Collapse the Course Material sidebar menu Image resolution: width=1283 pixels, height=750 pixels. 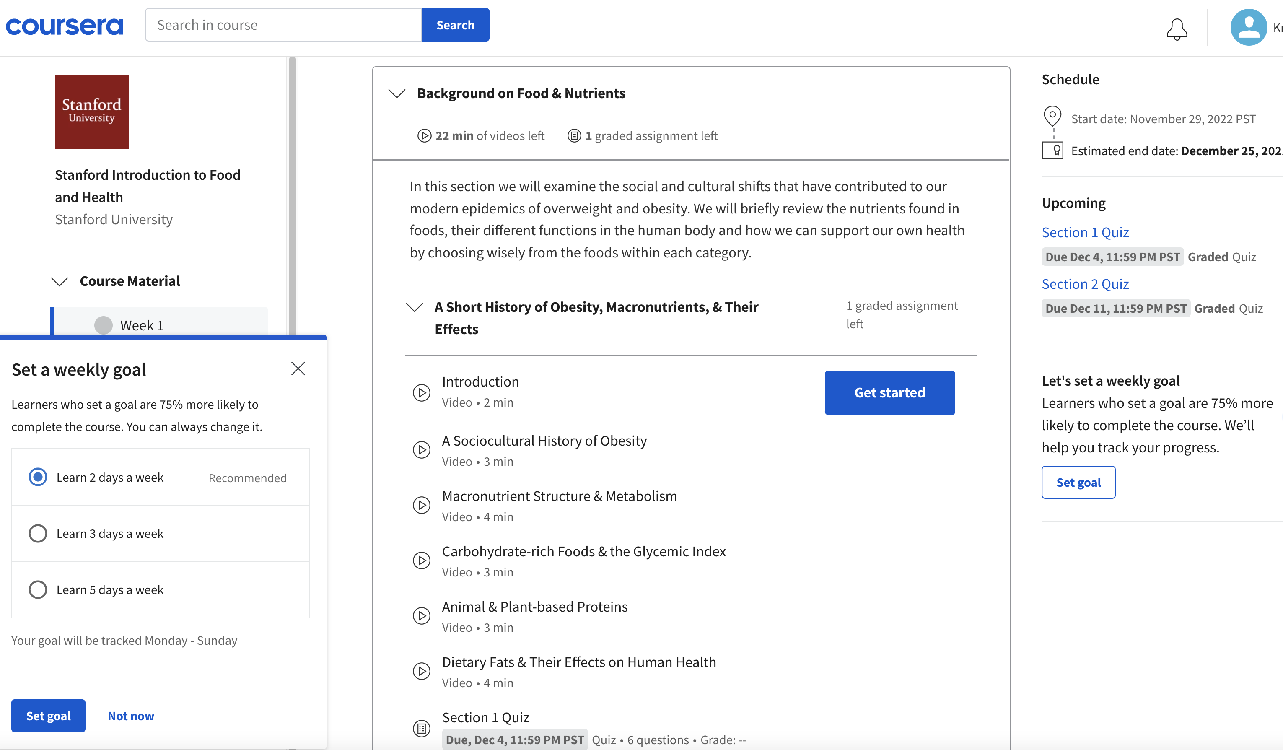point(60,281)
